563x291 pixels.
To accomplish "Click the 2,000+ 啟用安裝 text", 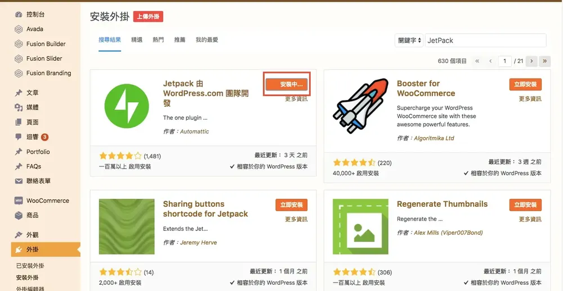I will pyautogui.click(x=120, y=283).
